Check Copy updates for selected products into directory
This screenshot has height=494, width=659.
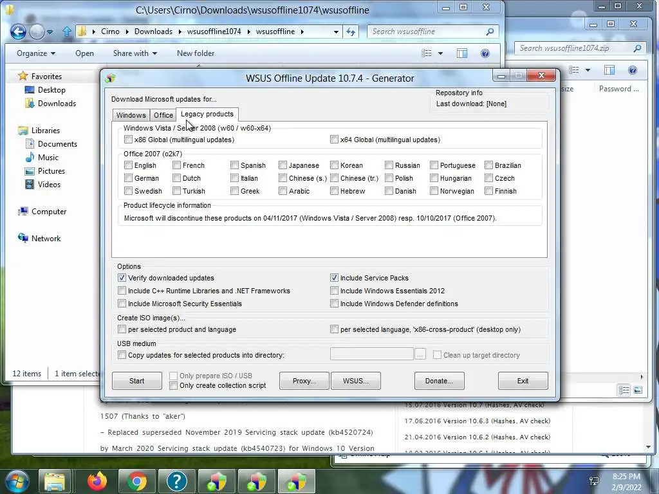[122, 355]
